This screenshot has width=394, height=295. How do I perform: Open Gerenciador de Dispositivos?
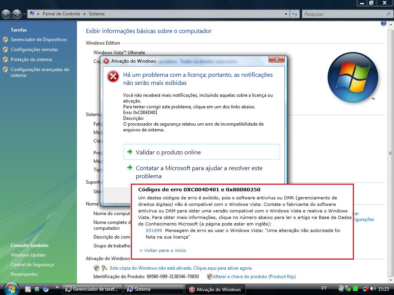click(39, 40)
